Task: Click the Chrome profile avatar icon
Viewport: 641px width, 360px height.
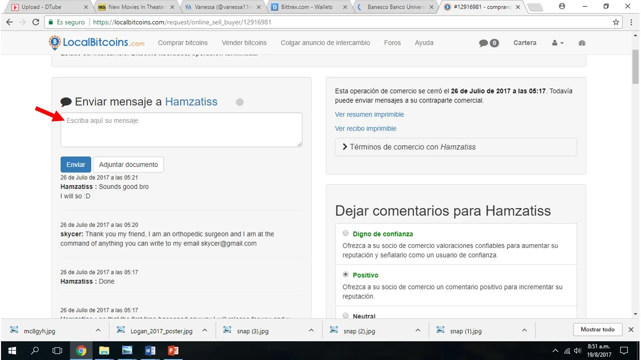Action: pos(562,6)
